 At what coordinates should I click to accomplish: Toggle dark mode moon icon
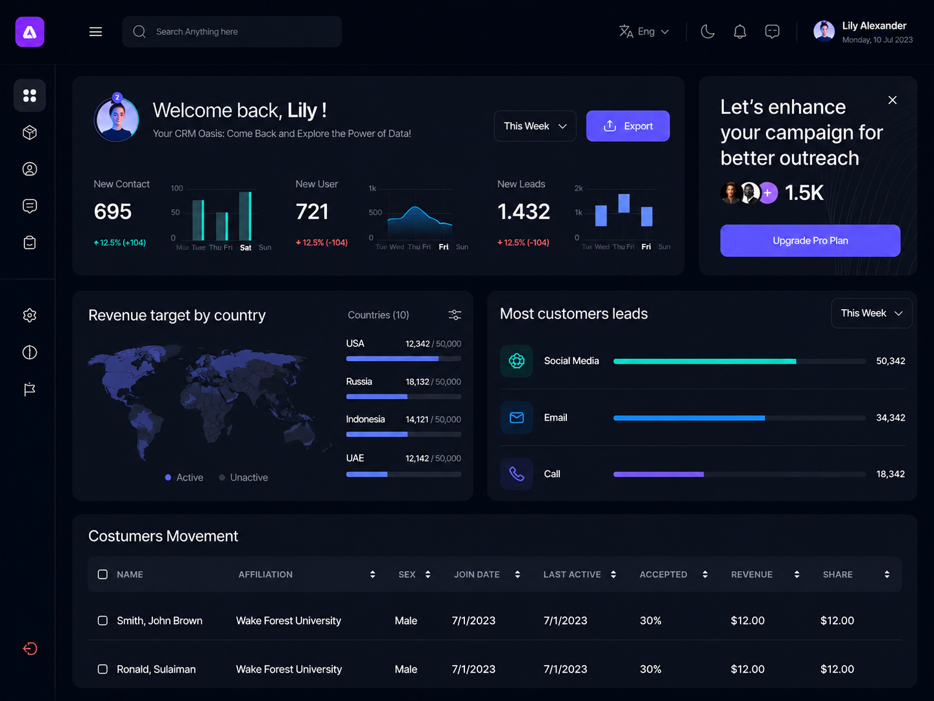[x=708, y=32]
